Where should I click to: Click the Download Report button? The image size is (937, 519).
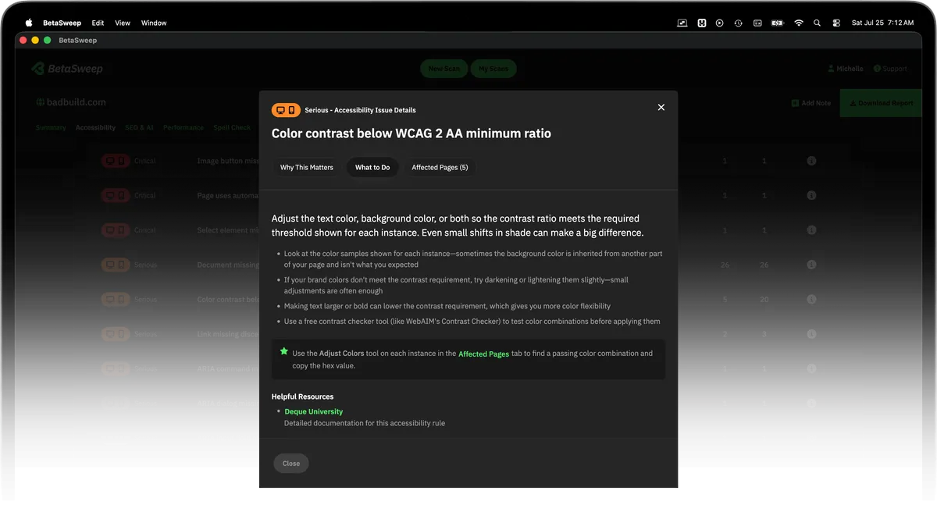click(x=881, y=103)
